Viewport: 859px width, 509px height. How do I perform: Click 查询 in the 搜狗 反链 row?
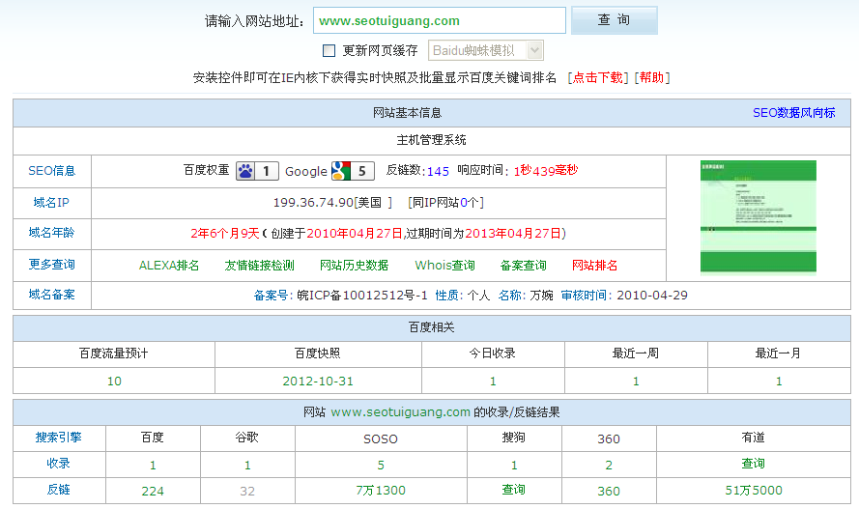(514, 490)
